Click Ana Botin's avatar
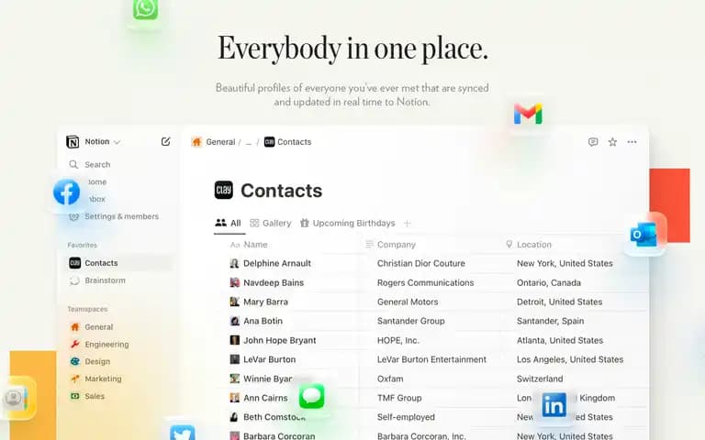Screen dimensions: 705x440 coord(234,321)
